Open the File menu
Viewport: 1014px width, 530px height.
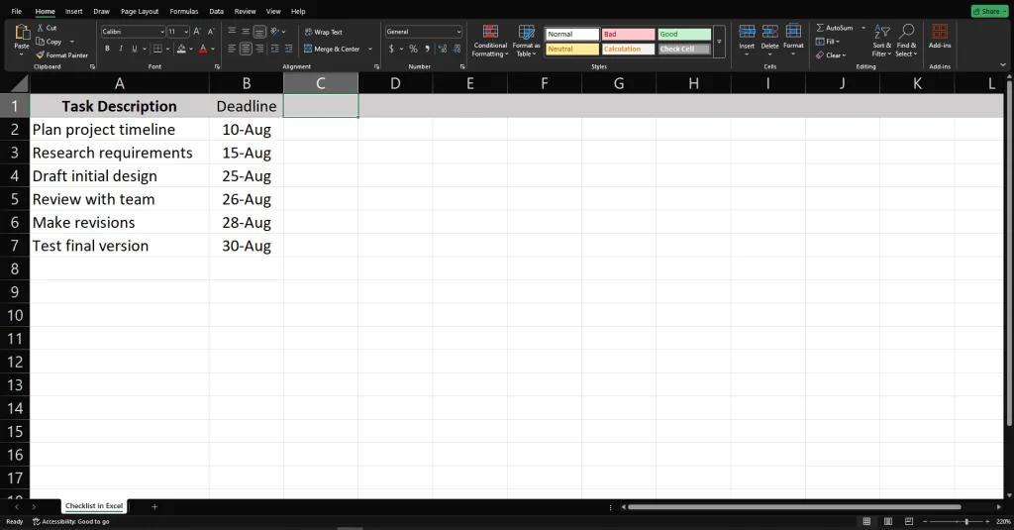coord(16,11)
